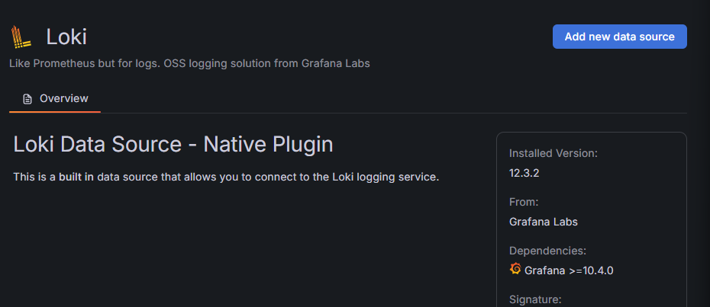This screenshot has height=307, width=710.
Task: Click the Installed Version label
Action: click(553, 153)
